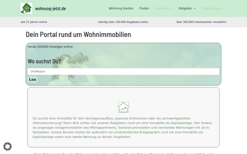Viewport: 247px width, 154px height.
Task: Open the Mikroapartments link
Action: point(103,128)
